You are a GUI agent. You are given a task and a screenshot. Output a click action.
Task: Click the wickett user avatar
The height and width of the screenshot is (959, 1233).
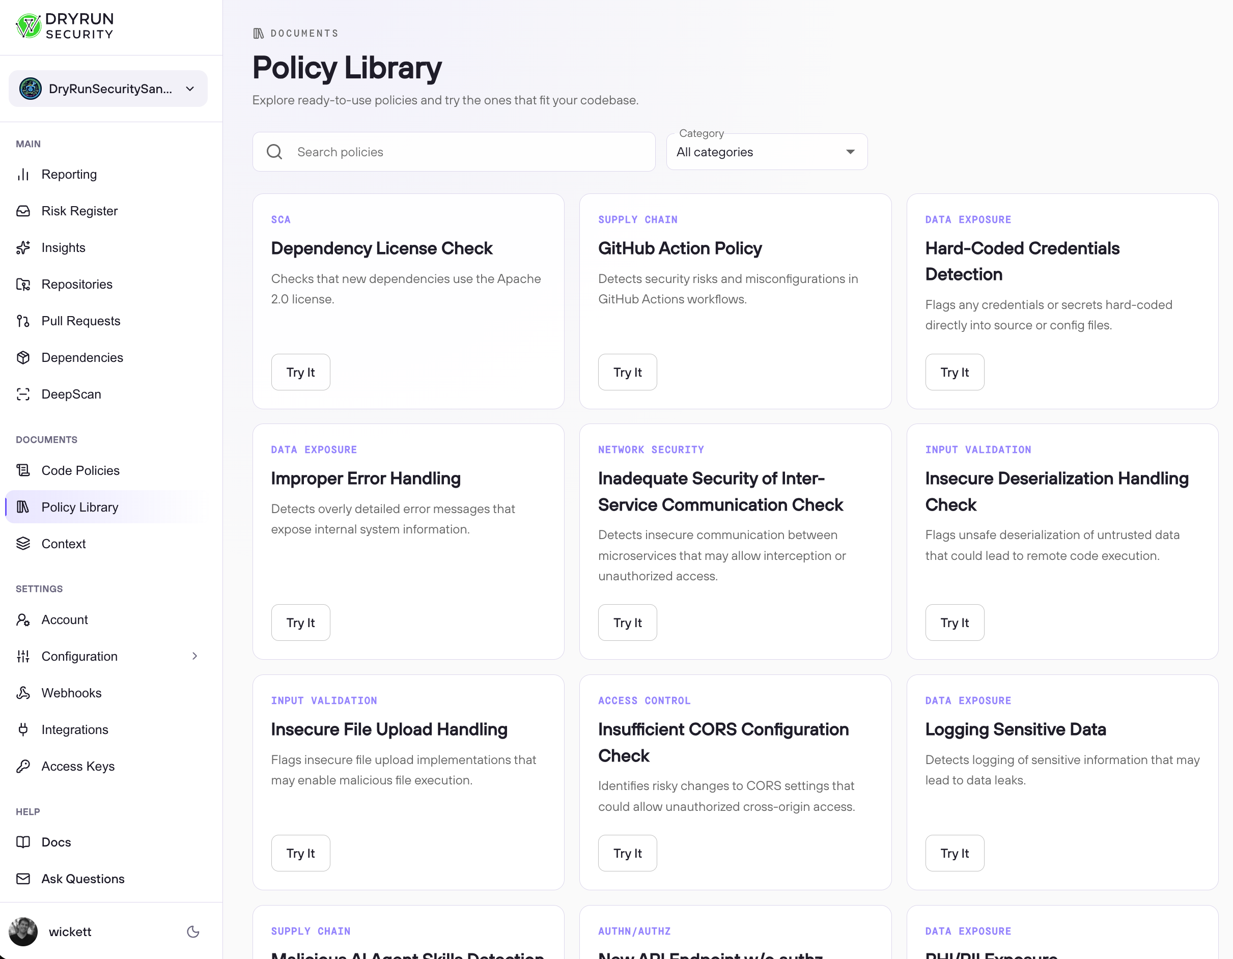23,932
